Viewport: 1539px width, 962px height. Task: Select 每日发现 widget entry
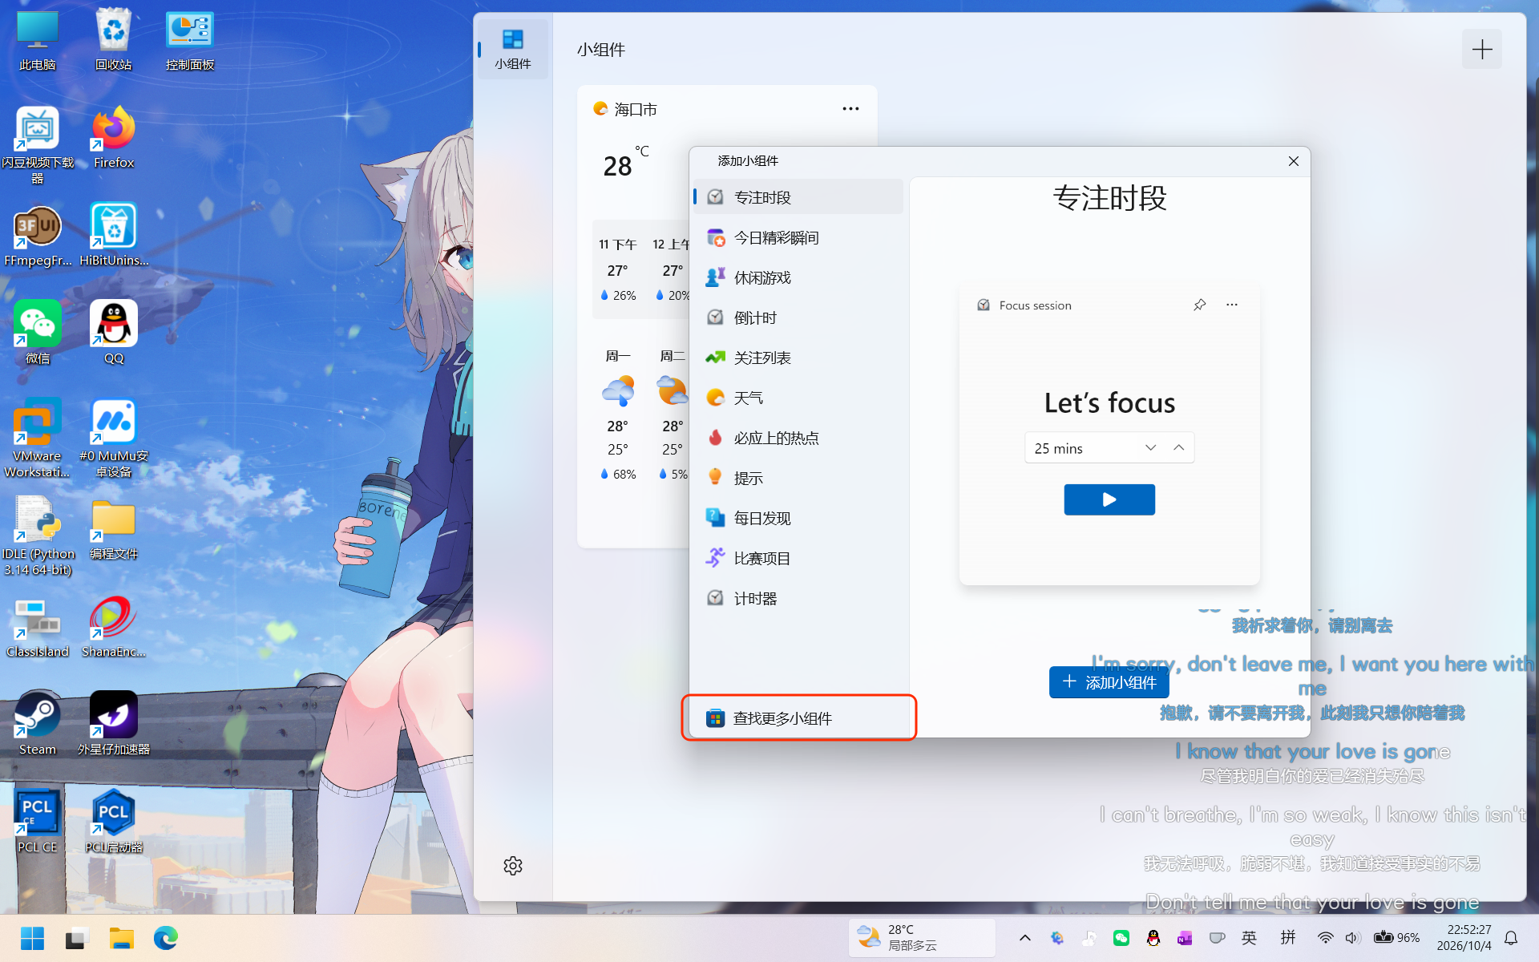(798, 518)
